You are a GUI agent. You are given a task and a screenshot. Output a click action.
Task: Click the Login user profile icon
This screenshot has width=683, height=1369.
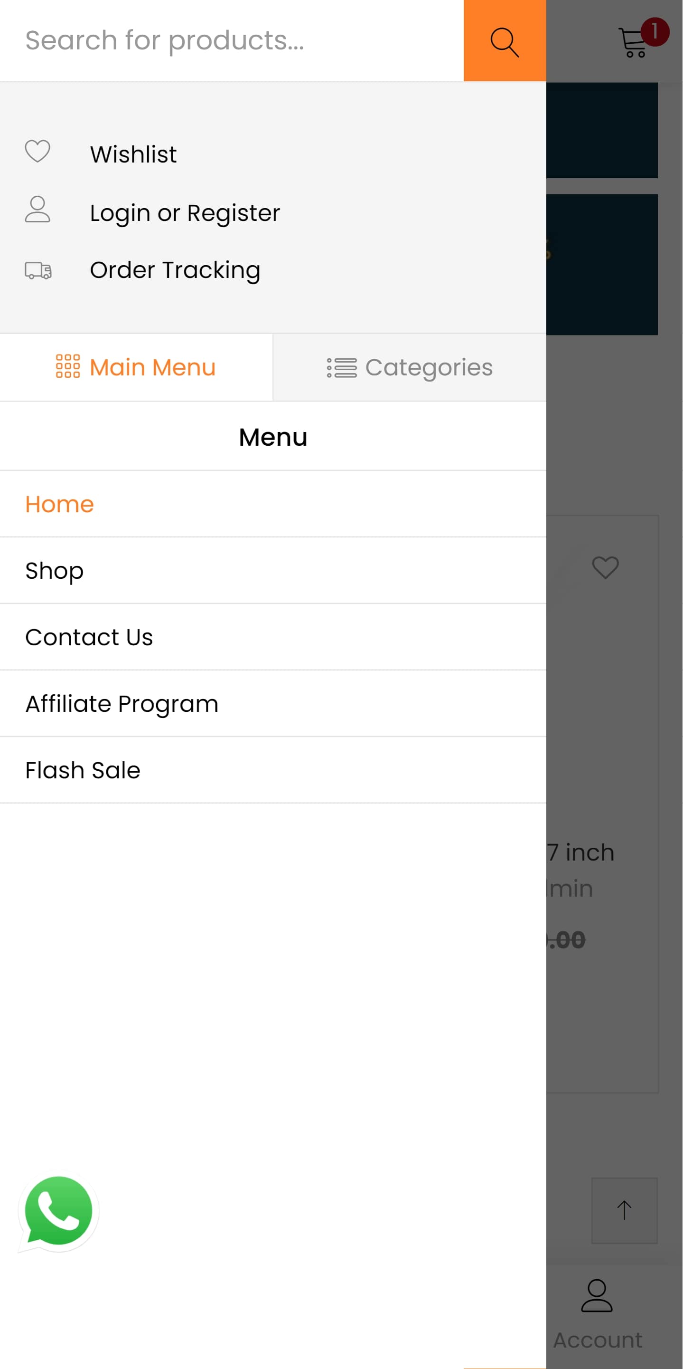[37, 210]
